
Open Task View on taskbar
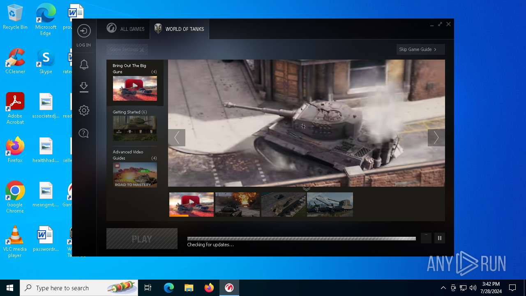click(148, 288)
